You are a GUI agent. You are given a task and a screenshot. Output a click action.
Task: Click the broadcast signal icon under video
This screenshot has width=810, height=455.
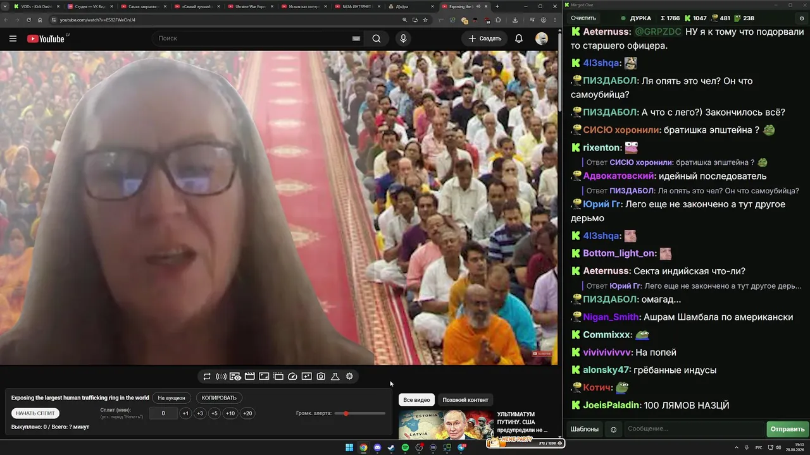(221, 377)
